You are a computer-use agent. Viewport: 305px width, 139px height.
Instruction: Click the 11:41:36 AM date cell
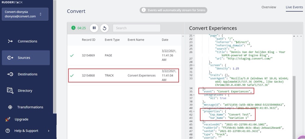click(169, 55)
